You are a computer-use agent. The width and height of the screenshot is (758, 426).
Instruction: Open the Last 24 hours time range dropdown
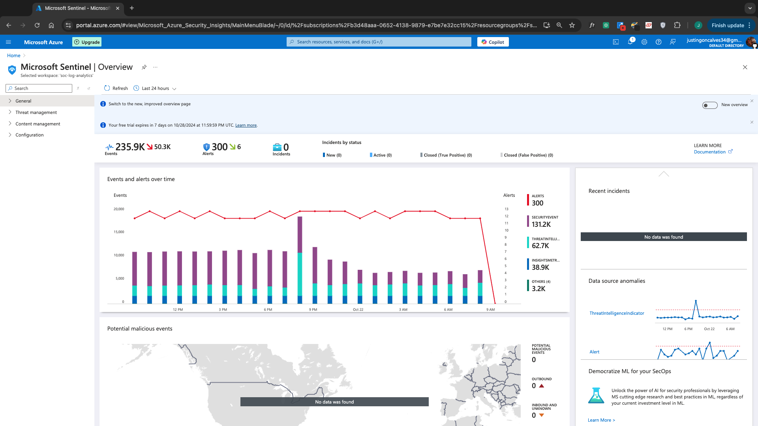click(x=155, y=88)
